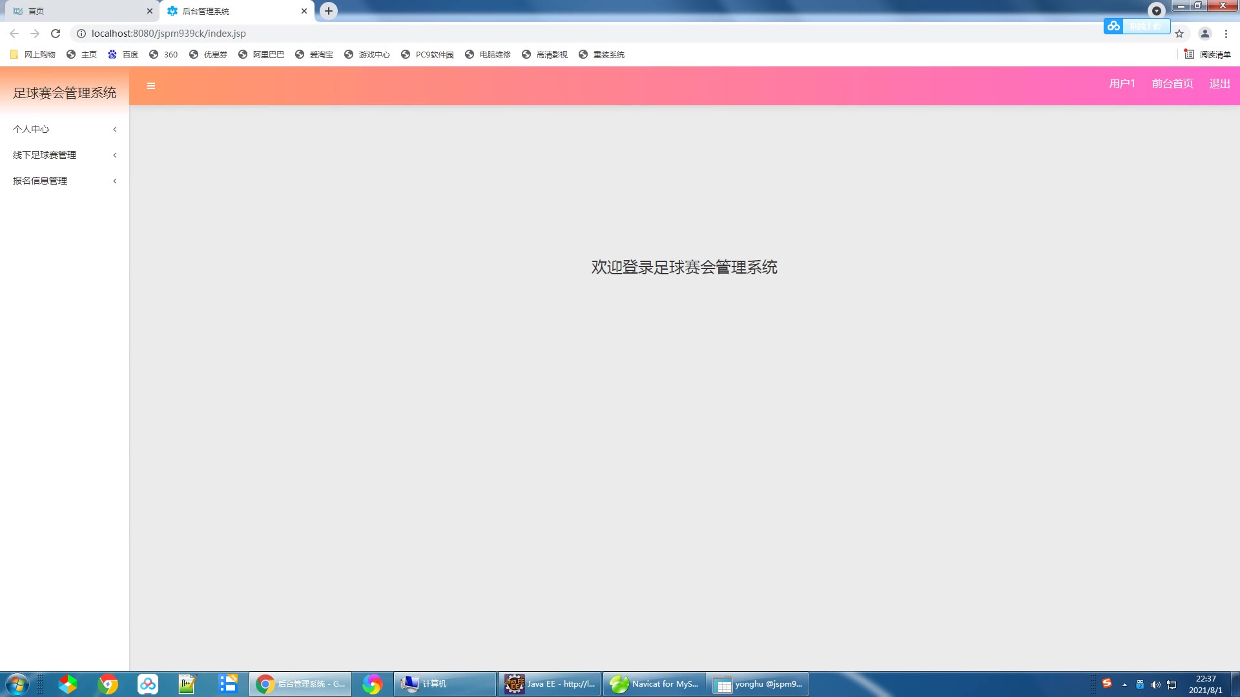The width and height of the screenshot is (1240, 697).
Task: Click the site info icon in the address bar
Action: 81,34
